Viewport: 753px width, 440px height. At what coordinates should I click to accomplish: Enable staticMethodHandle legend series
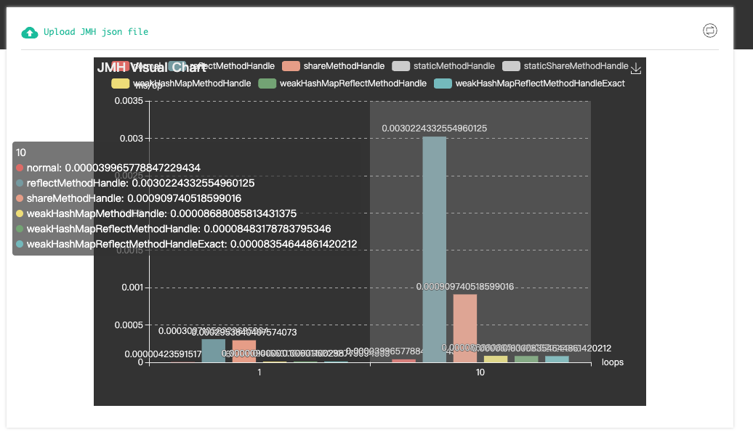pos(443,66)
